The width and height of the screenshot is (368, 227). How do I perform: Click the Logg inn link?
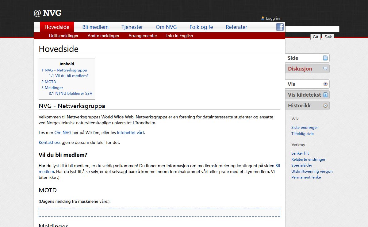click(x=274, y=18)
